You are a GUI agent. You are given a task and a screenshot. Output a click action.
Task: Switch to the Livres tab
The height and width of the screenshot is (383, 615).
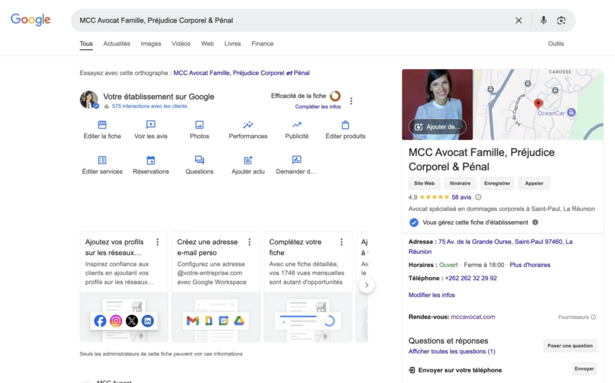(x=232, y=44)
